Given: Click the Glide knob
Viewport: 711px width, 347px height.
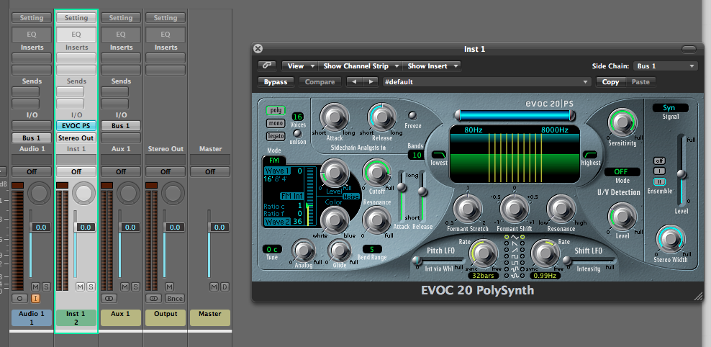Looking at the screenshot, I should (339, 251).
